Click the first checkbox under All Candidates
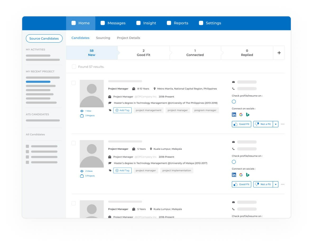The height and width of the screenshot is (246, 313). tap(27, 146)
